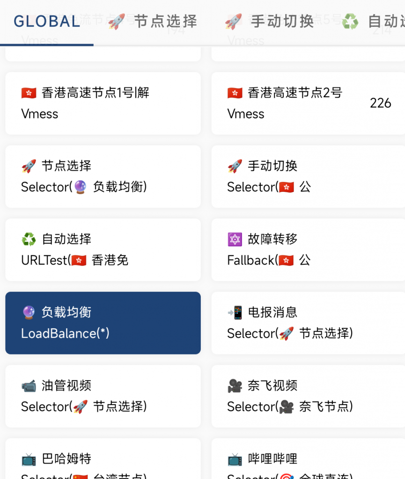The image size is (405, 479).
Task: Click the purple star icon on 故障转移
Action: tap(235, 239)
